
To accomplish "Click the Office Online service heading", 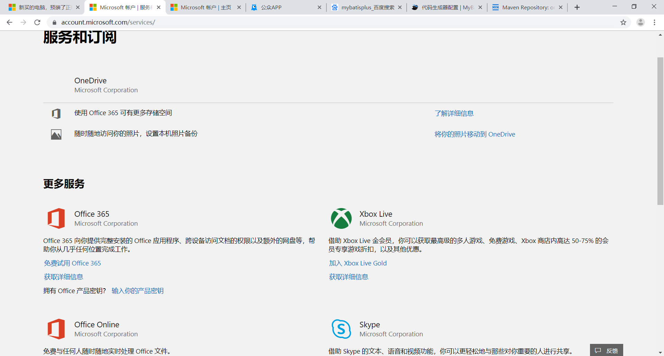I will (x=96, y=325).
